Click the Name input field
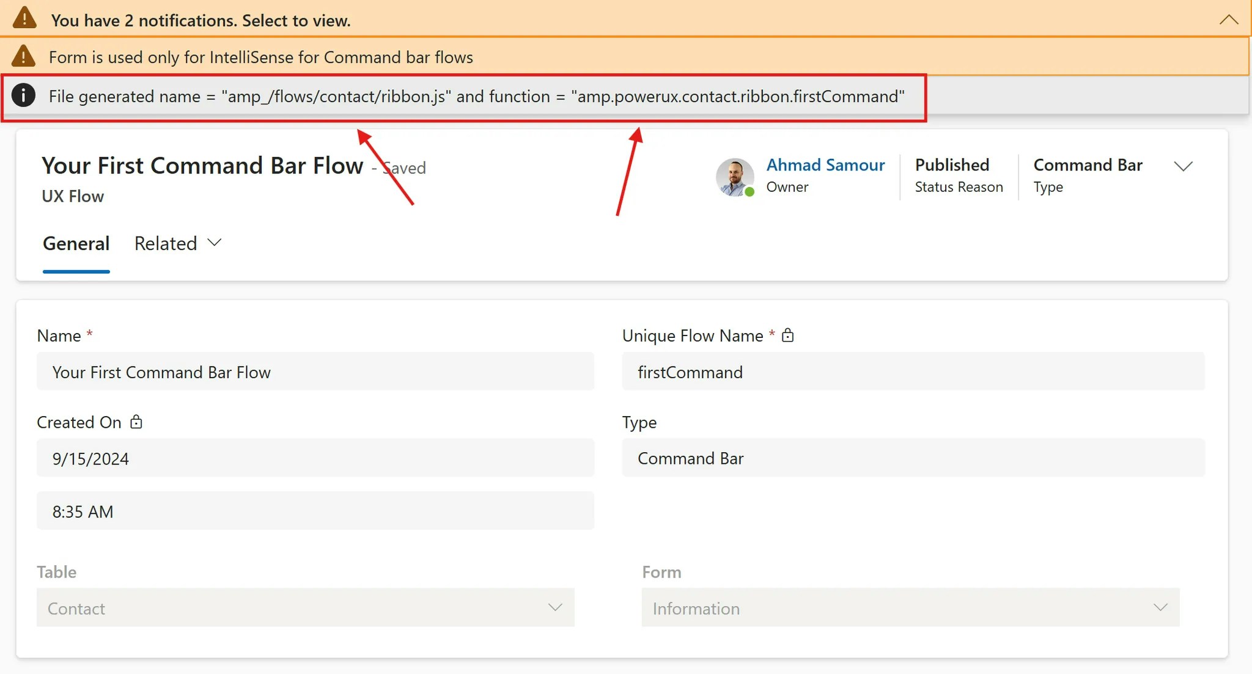1252x674 pixels. point(315,372)
